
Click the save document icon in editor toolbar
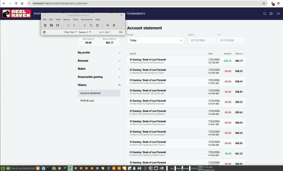[57, 25]
